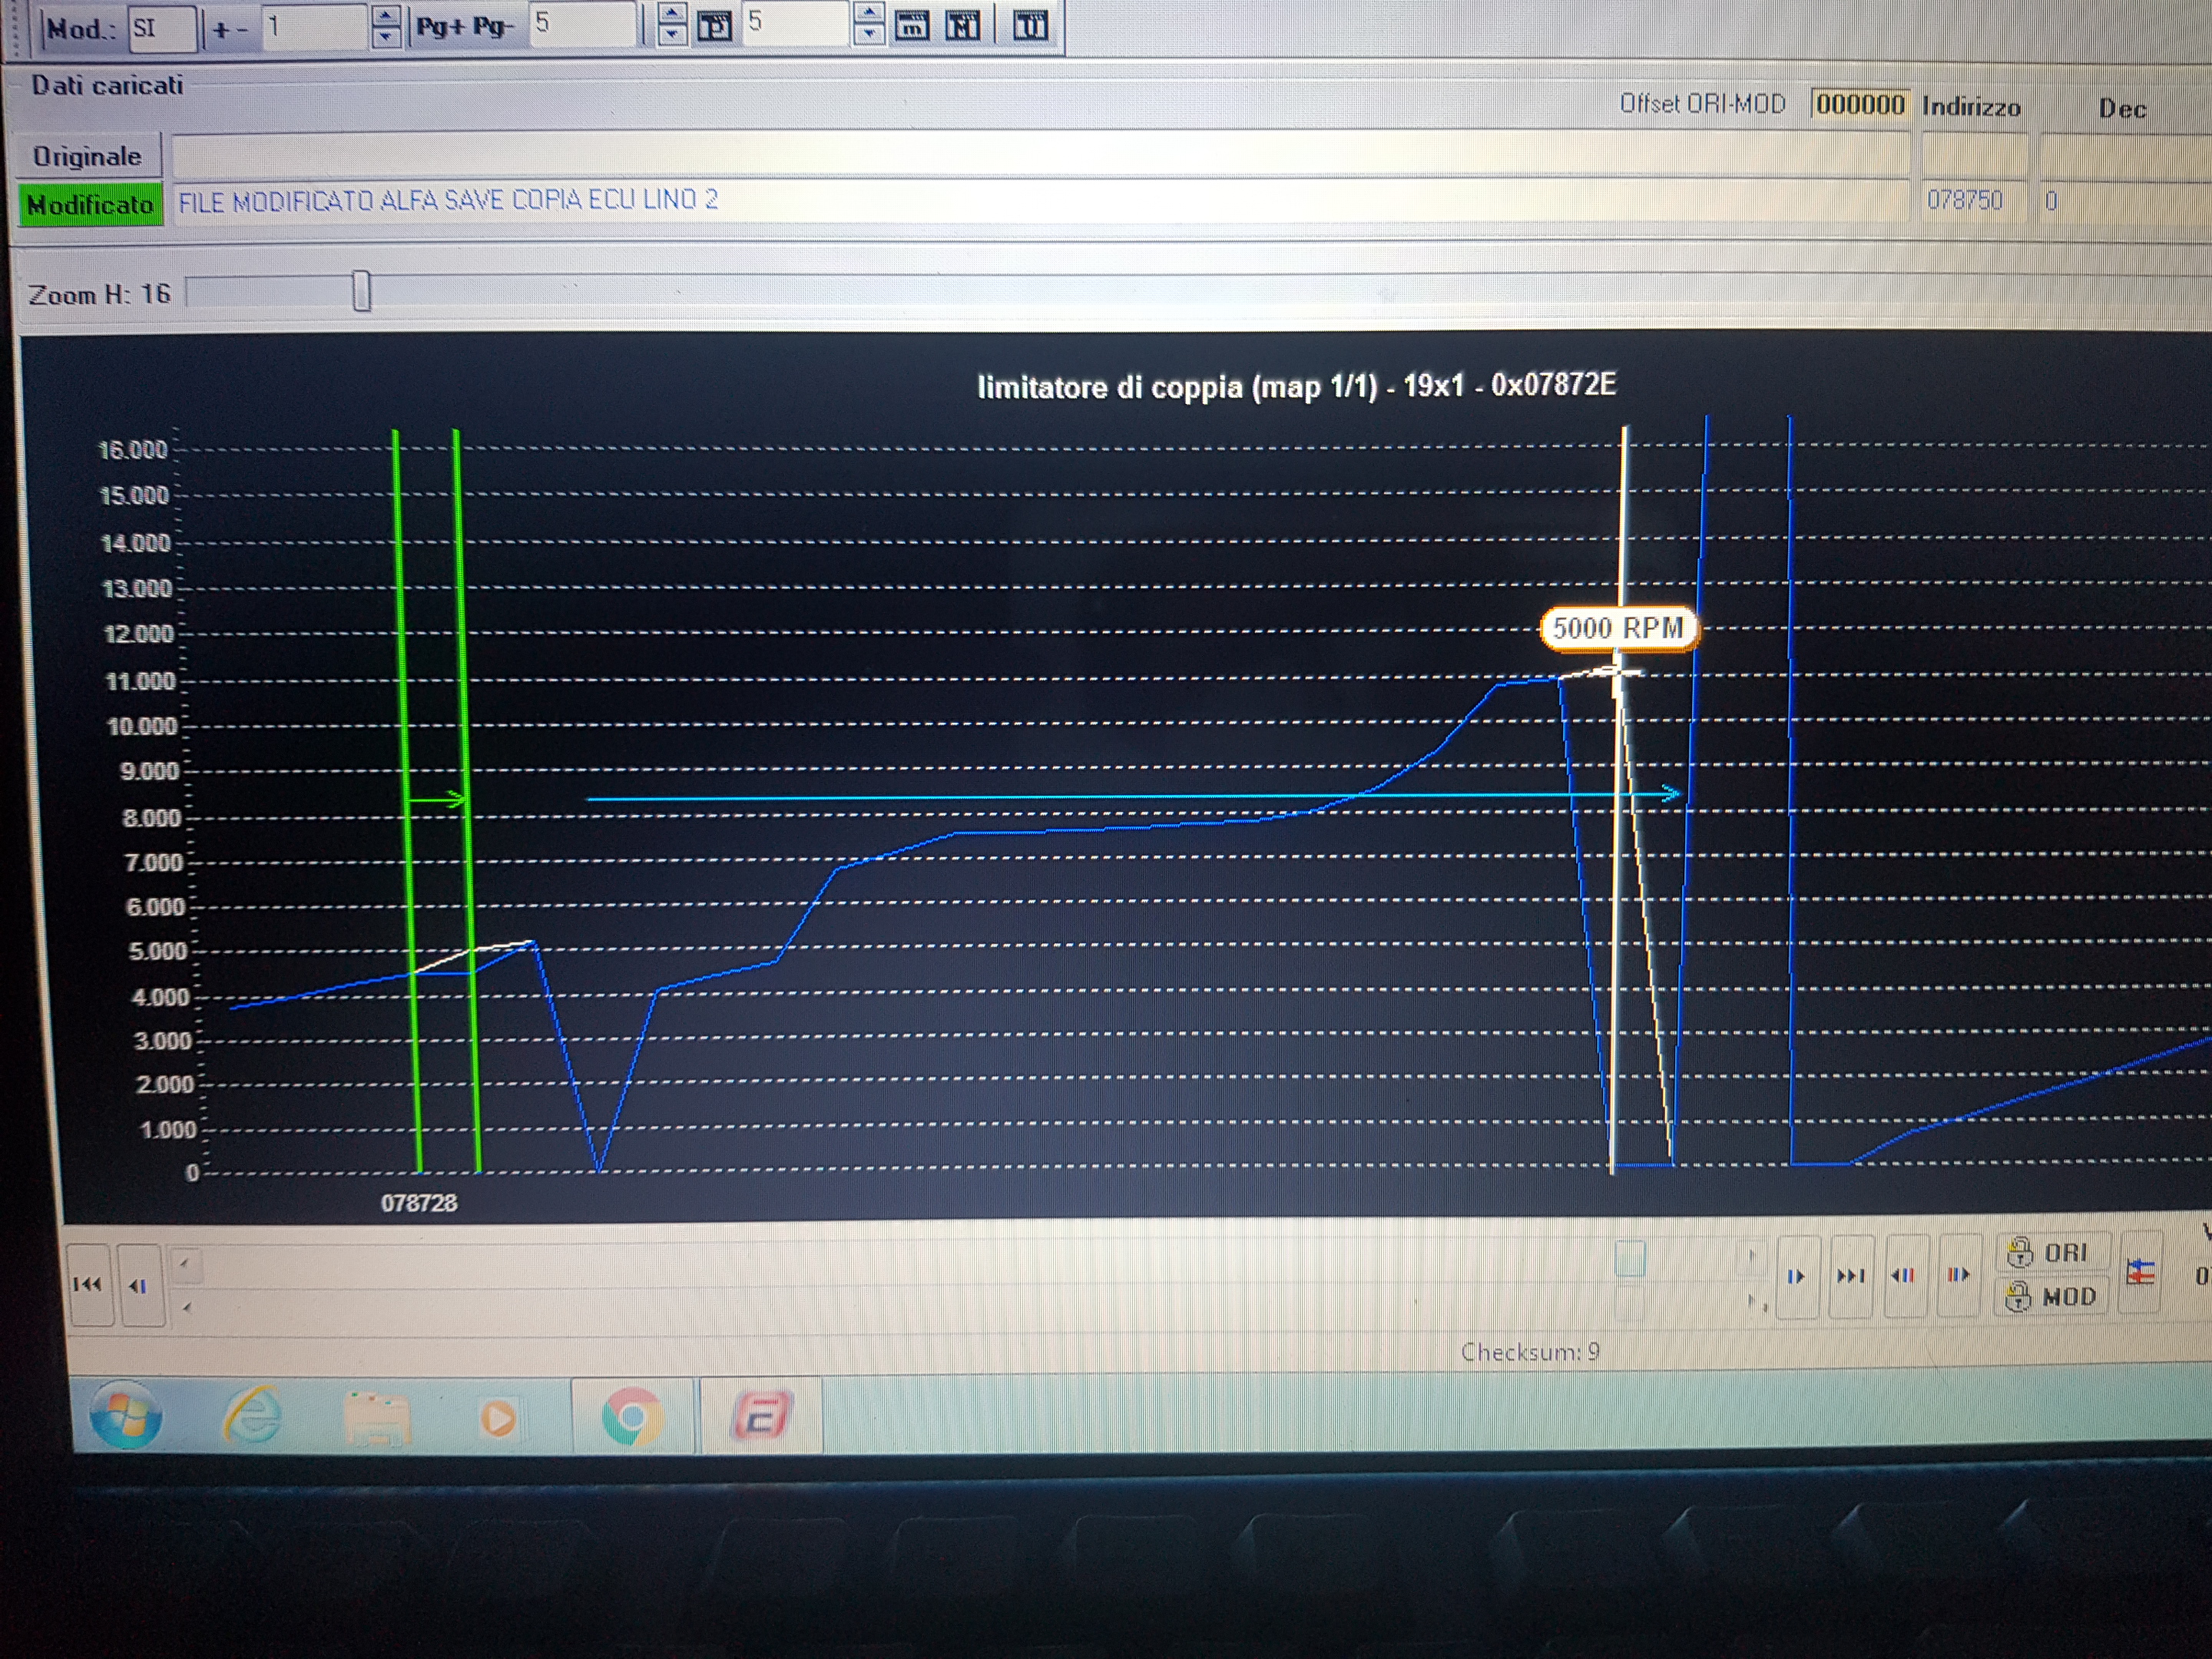The width and height of the screenshot is (2212, 1659).
Task: Step the graph one position back
Action: coord(139,1285)
